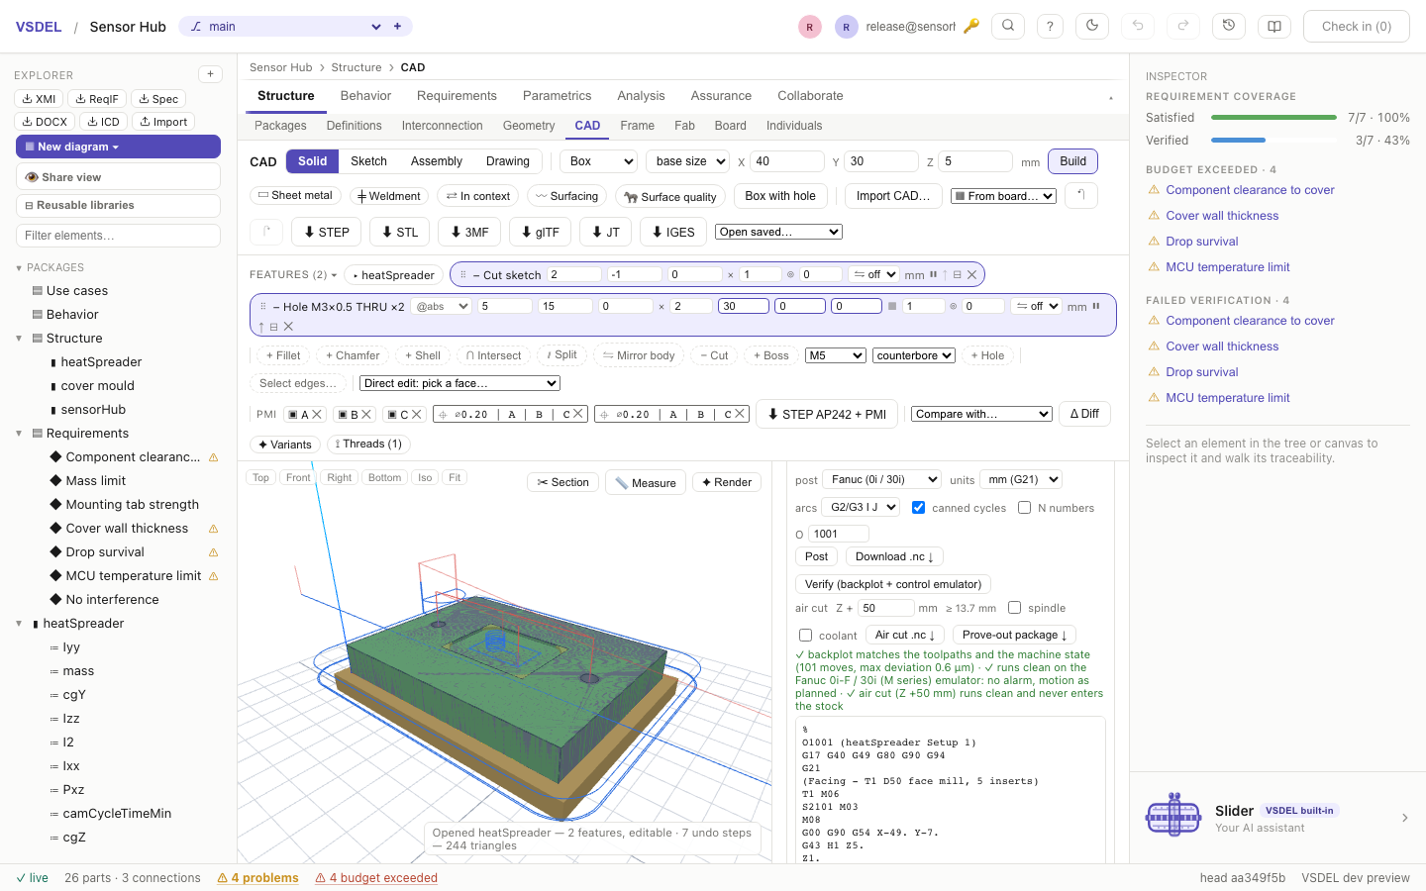Open Cover wall thickness link under Budget Exceeded
1426x891 pixels.
click(x=1222, y=216)
